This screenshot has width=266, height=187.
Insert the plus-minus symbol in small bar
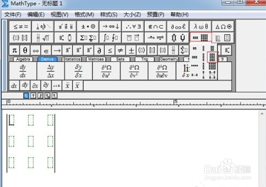131,50
